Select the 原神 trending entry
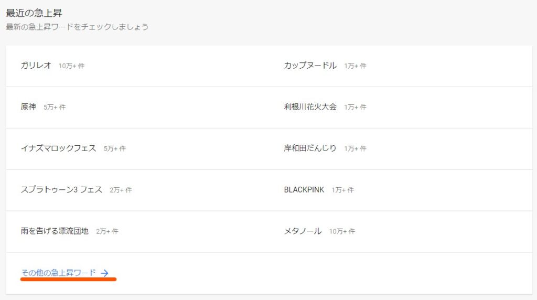Image resolution: width=537 pixels, height=300 pixels. coord(28,107)
